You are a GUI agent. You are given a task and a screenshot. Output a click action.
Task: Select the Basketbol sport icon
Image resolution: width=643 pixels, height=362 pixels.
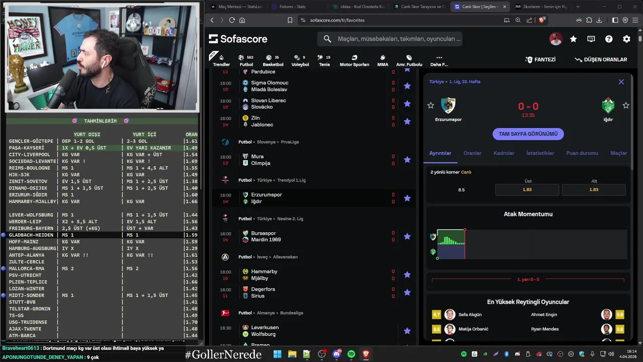273,60
